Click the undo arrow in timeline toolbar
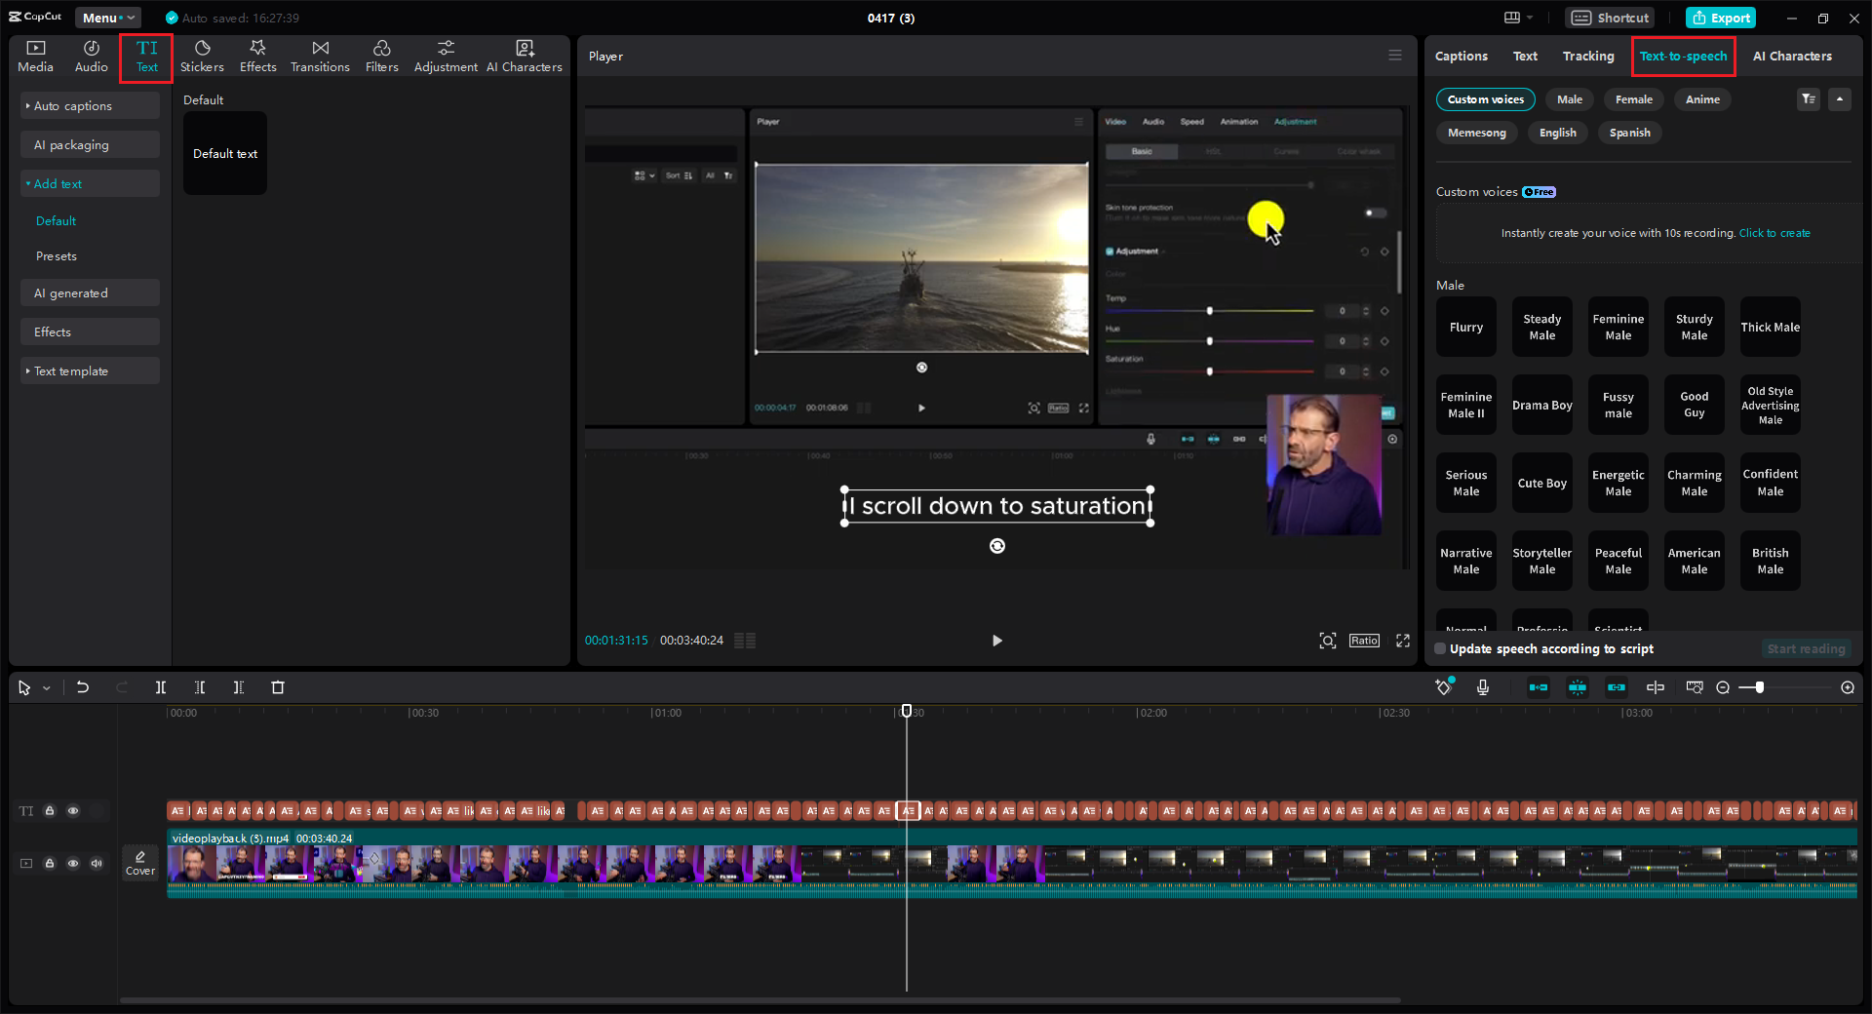 83,687
